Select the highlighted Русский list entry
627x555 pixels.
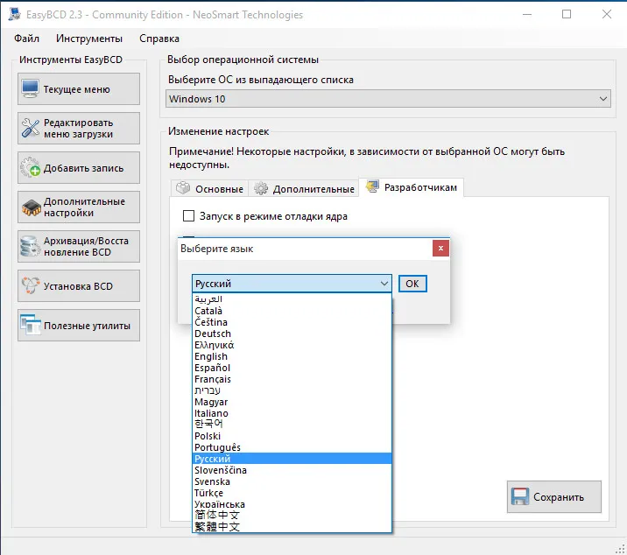(x=292, y=459)
